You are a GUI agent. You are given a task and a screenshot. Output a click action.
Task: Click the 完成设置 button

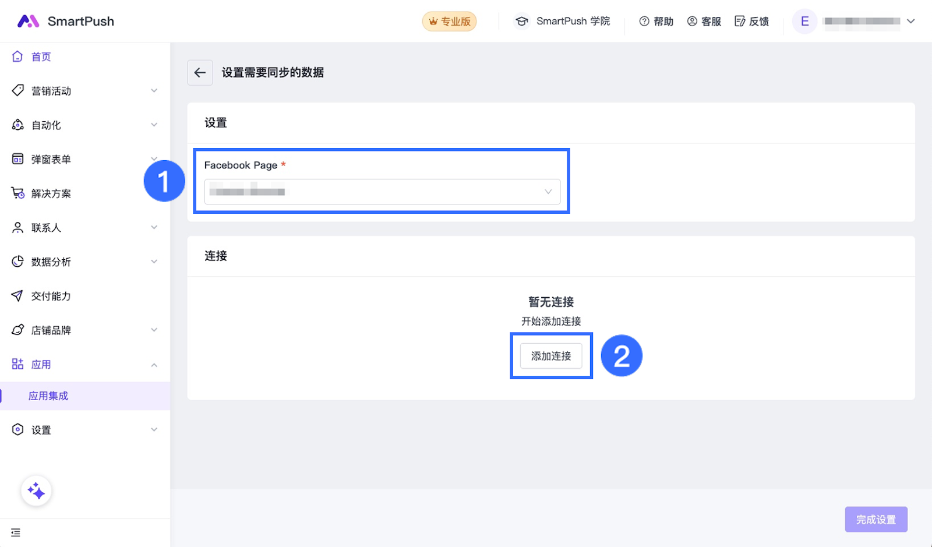(x=875, y=519)
